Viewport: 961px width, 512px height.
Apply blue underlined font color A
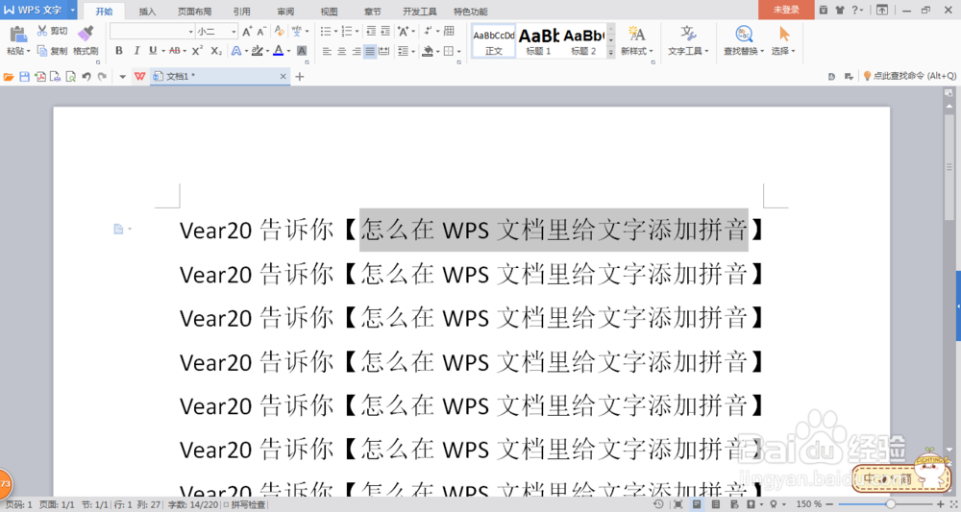279,51
